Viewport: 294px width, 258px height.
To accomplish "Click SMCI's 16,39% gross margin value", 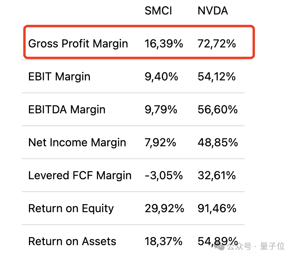I will click(164, 44).
